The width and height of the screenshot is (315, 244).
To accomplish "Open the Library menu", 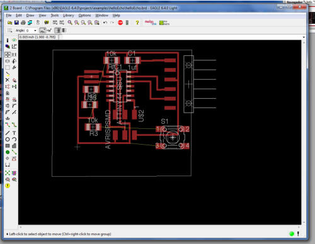I will [x=69, y=15].
